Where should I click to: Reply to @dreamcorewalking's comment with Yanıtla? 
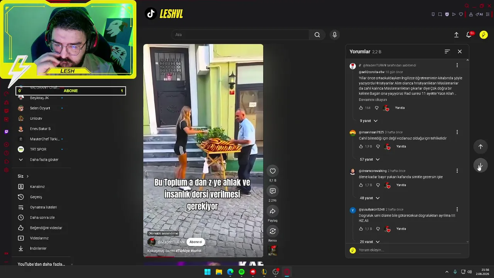coord(401,185)
